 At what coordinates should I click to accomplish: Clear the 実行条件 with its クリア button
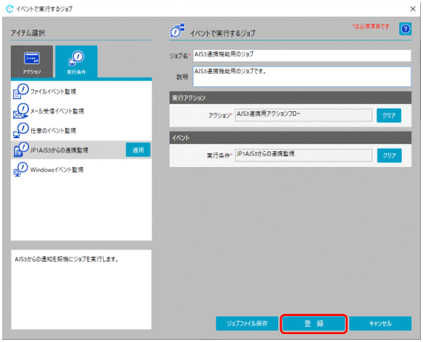[x=389, y=155]
